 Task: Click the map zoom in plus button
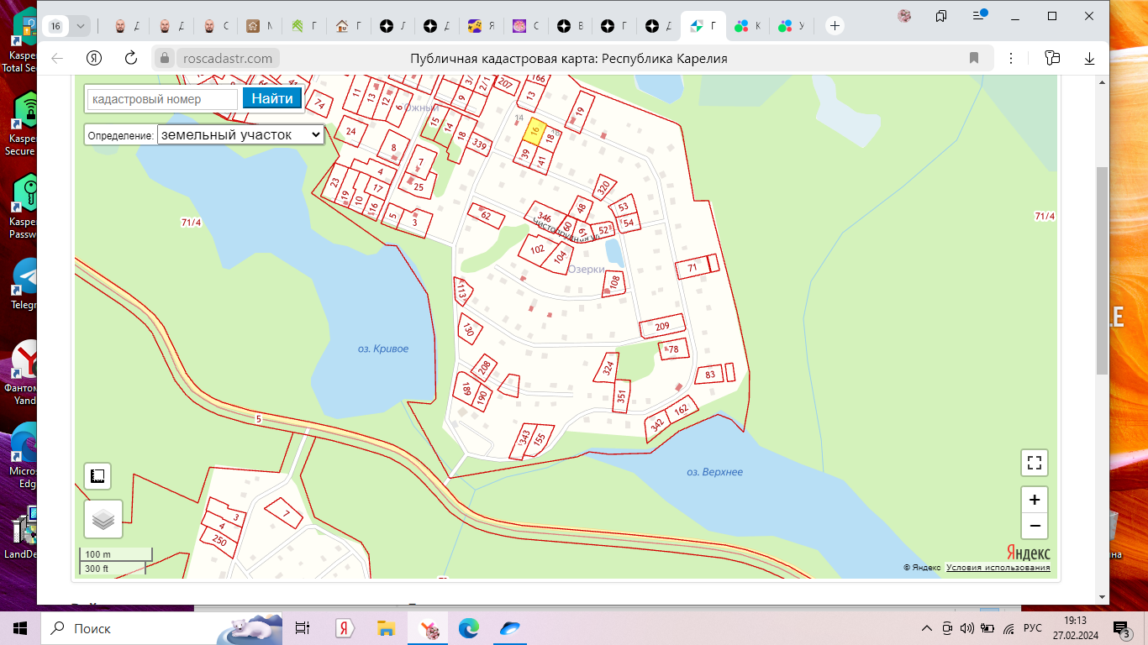click(1035, 500)
